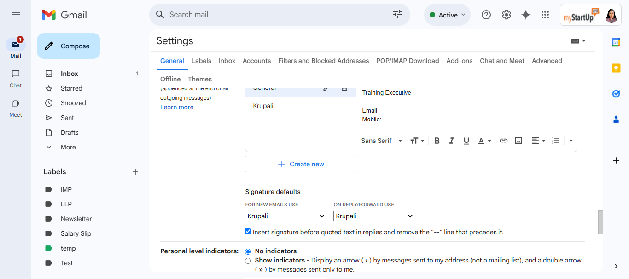Toggle italic in signature editor
629x279 pixels.
point(452,141)
